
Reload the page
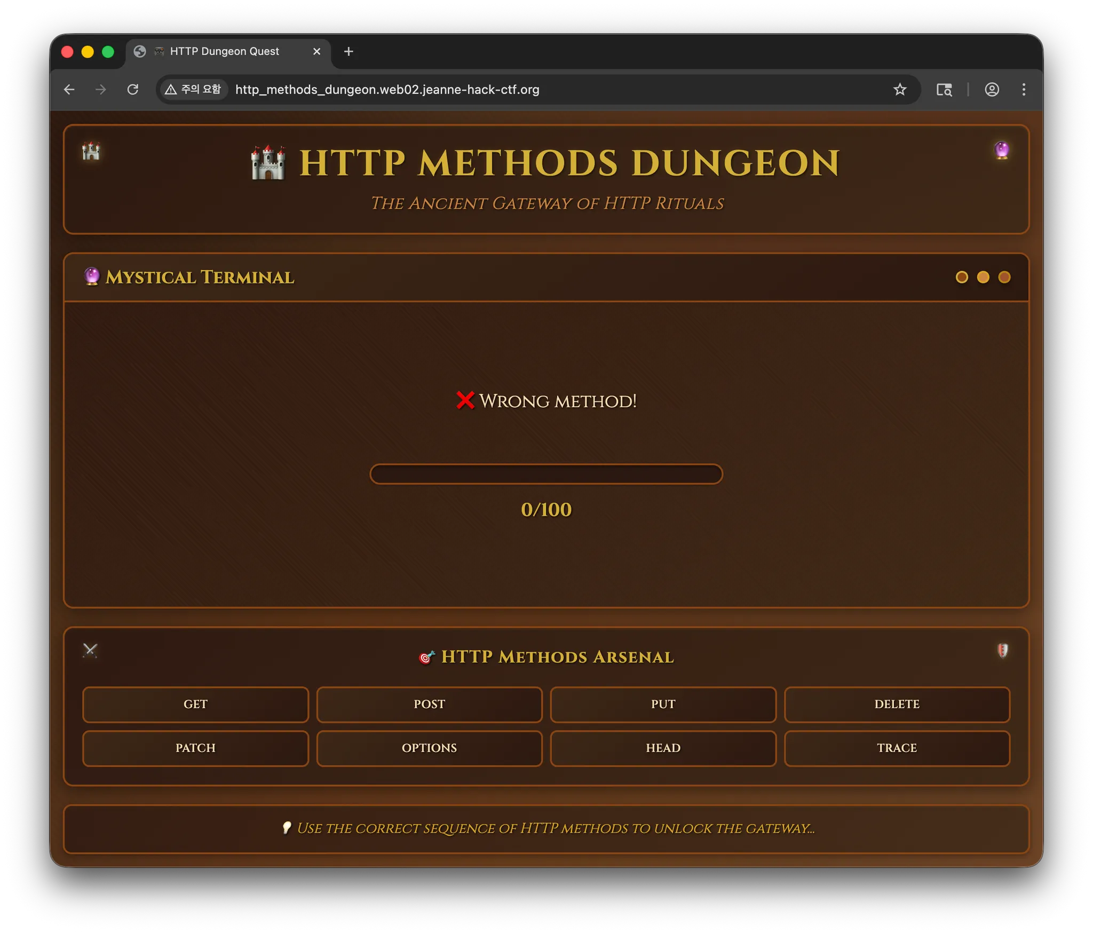coord(133,90)
